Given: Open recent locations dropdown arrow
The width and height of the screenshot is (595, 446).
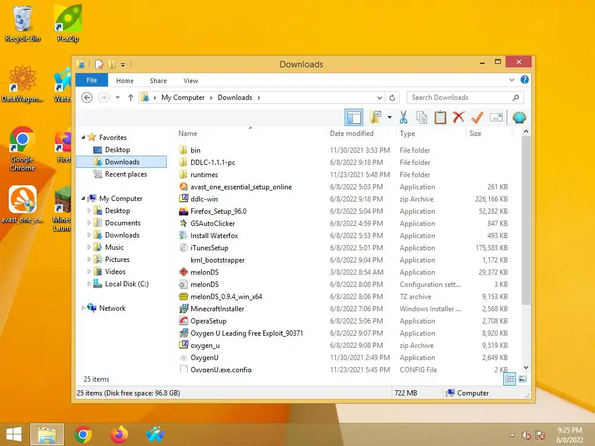Looking at the screenshot, I should click(117, 98).
